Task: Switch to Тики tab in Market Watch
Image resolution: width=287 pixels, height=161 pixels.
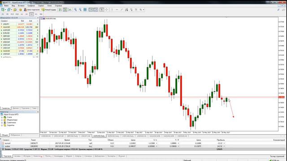Action: pos(35,108)
